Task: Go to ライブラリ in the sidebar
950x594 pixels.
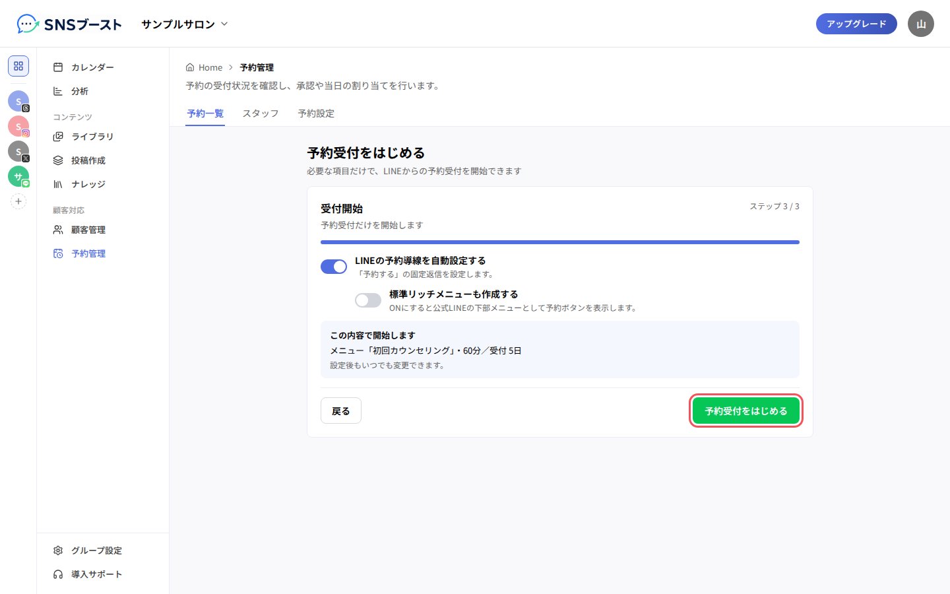Action: click(x=103, y=137)
